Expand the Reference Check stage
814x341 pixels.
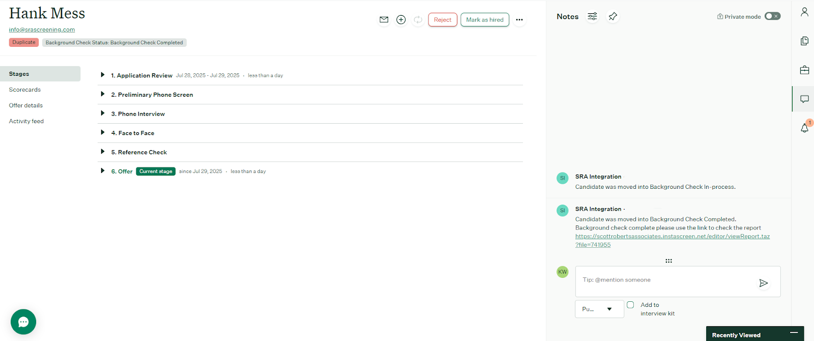103,152
